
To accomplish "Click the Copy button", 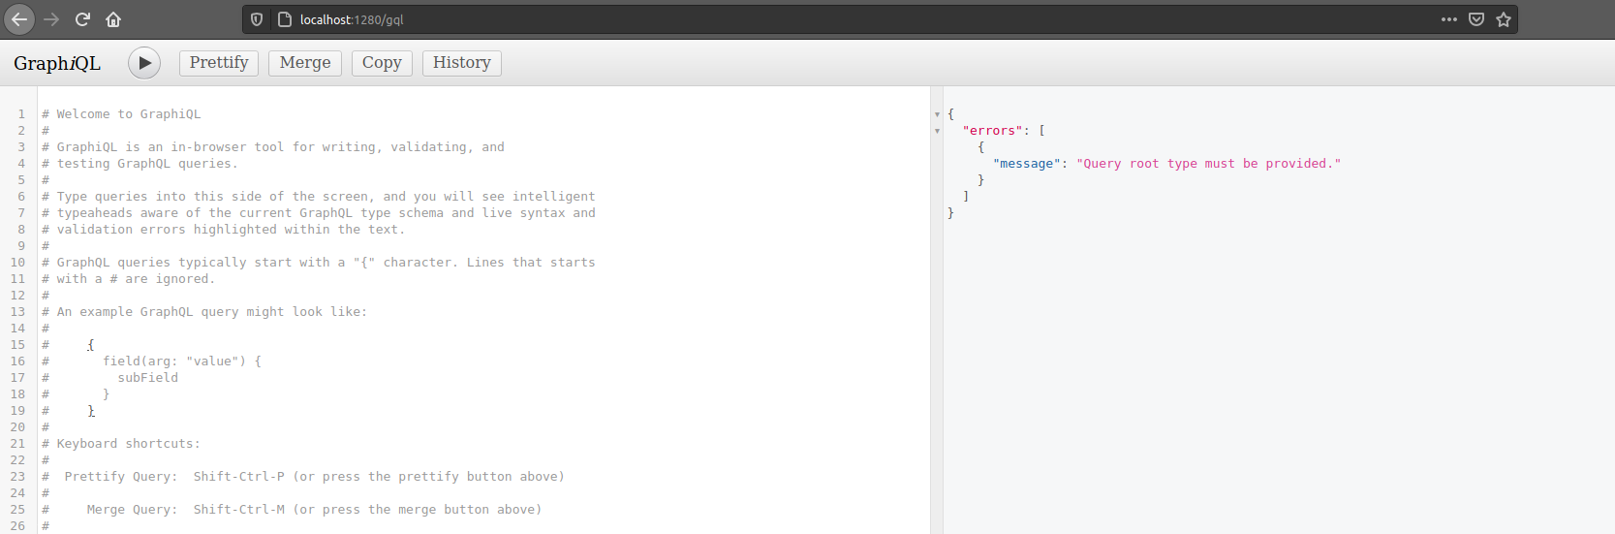I will (382, 63).
